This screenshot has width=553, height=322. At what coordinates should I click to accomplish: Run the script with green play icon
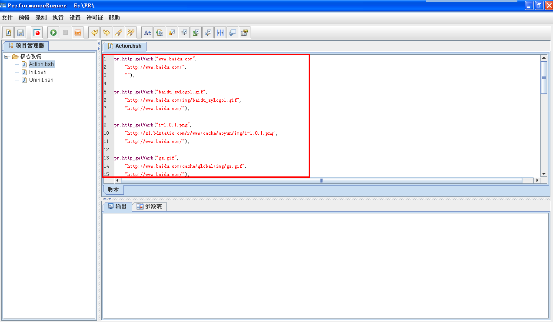coord(53,33)
